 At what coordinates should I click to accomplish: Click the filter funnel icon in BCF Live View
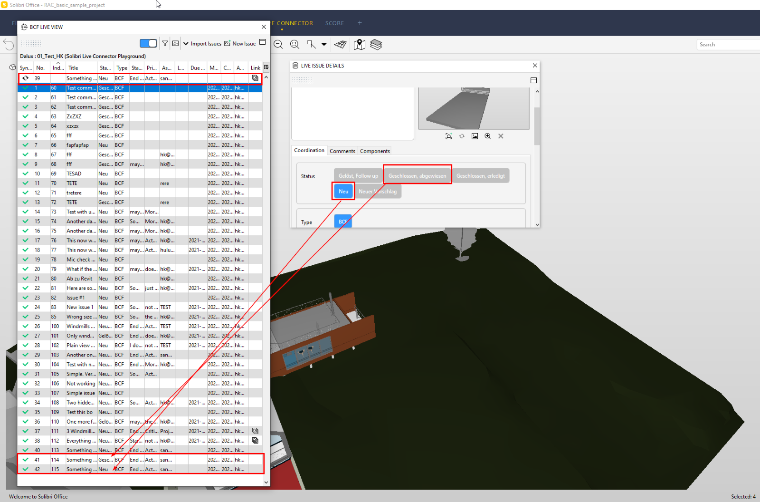165,43
